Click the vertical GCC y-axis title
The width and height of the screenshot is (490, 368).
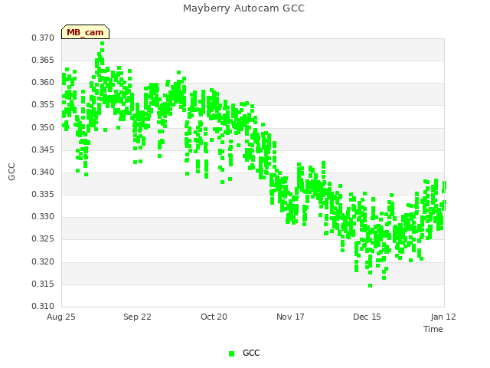11,172
